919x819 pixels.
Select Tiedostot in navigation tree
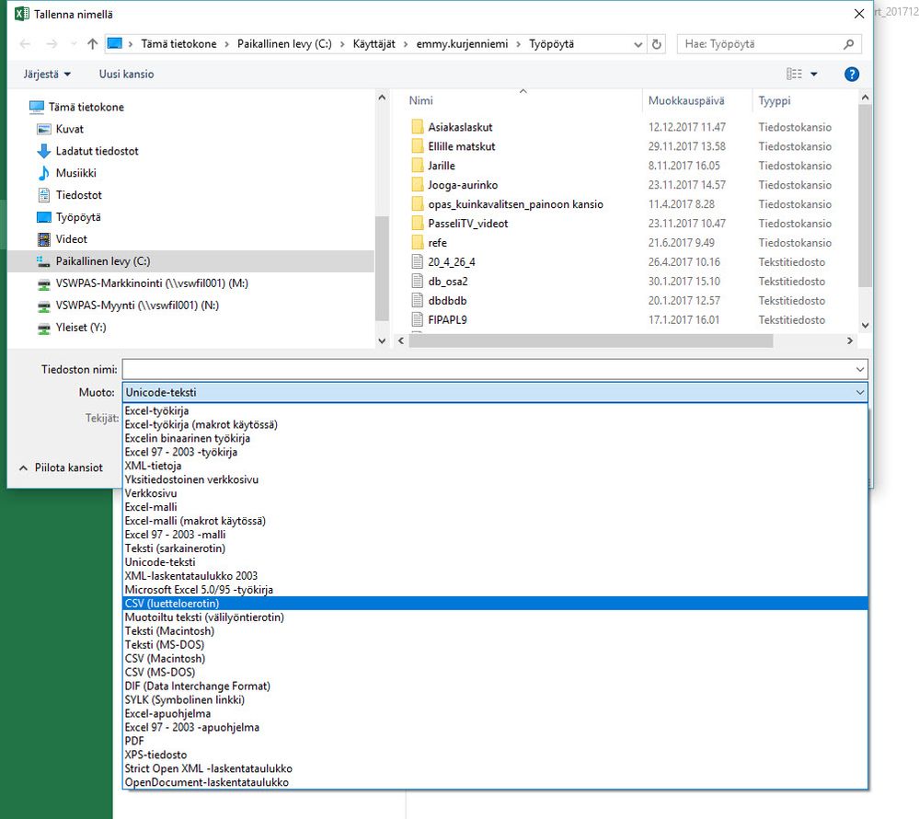78,195
